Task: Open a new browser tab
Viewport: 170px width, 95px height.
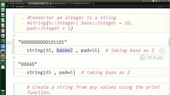Action: (x=93, y=3)
